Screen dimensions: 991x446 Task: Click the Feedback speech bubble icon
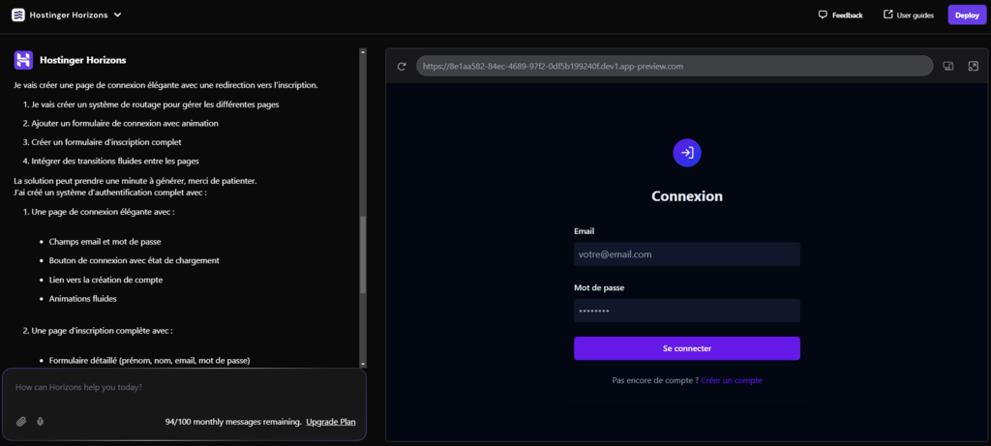pos(823,15)
